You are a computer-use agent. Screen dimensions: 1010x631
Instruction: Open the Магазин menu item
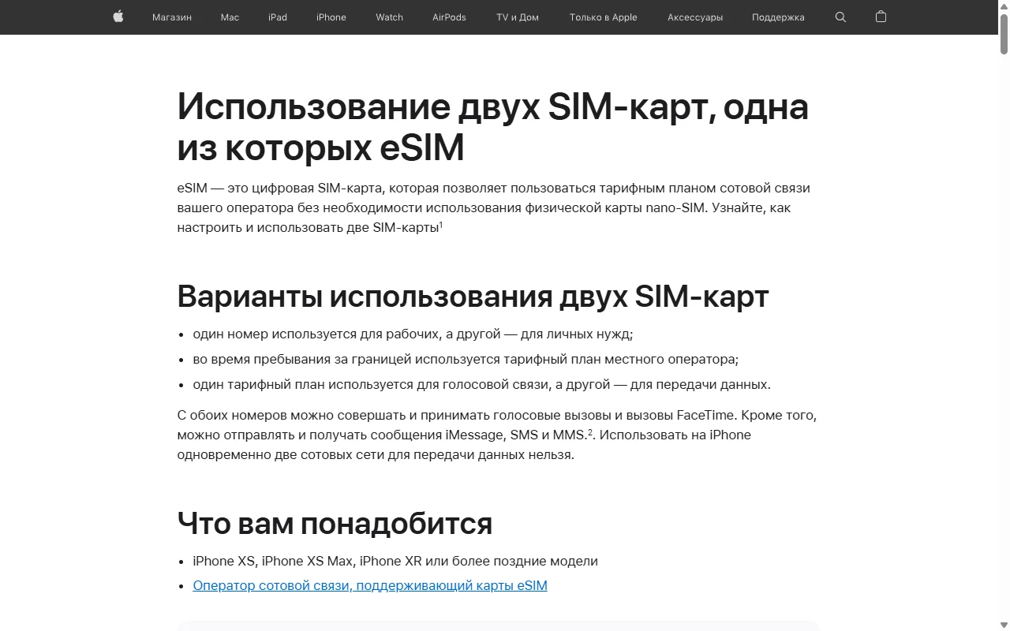(x=172, y=17)
